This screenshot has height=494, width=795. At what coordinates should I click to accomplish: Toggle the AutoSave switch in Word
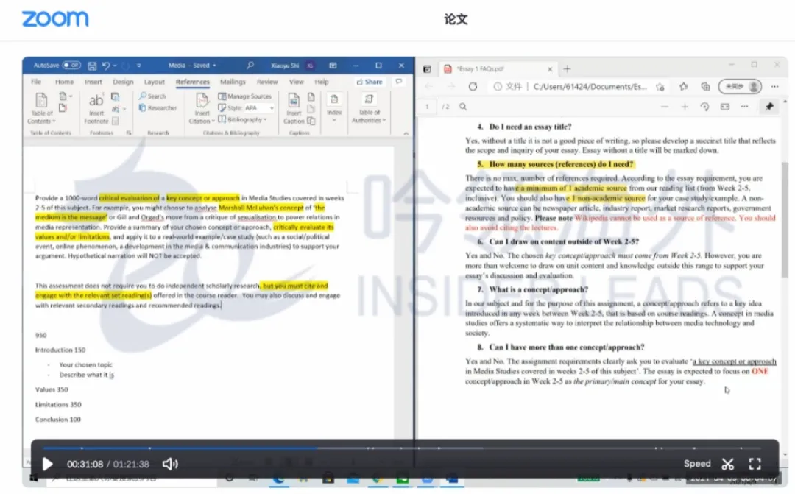click(71, 66)
